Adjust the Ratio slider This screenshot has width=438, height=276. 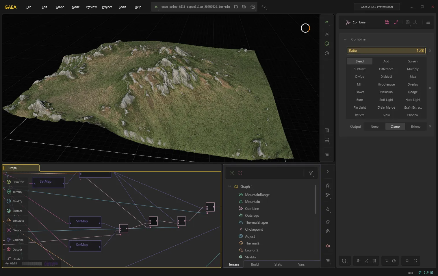pyautogui.click(x=386, y=51)
